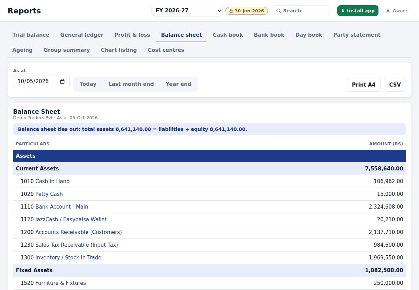Open the Cash in Hand account link

tap(53, 181)
